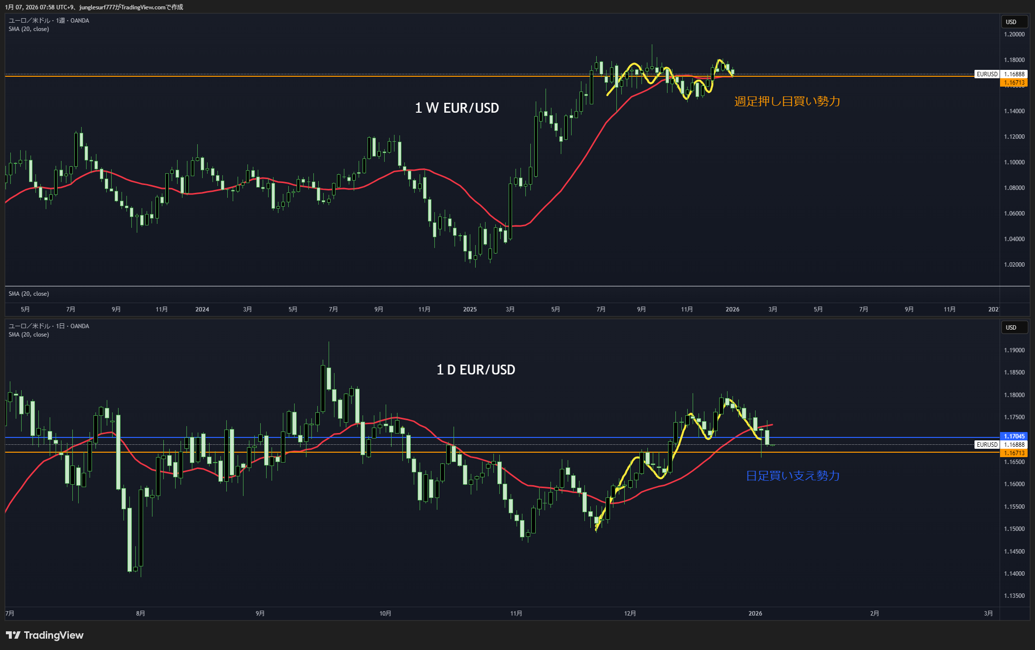The height and width of the screenshot is (650, 1035).
Task: Click the TradingView.com text in header caption
Action: (143, 7)
